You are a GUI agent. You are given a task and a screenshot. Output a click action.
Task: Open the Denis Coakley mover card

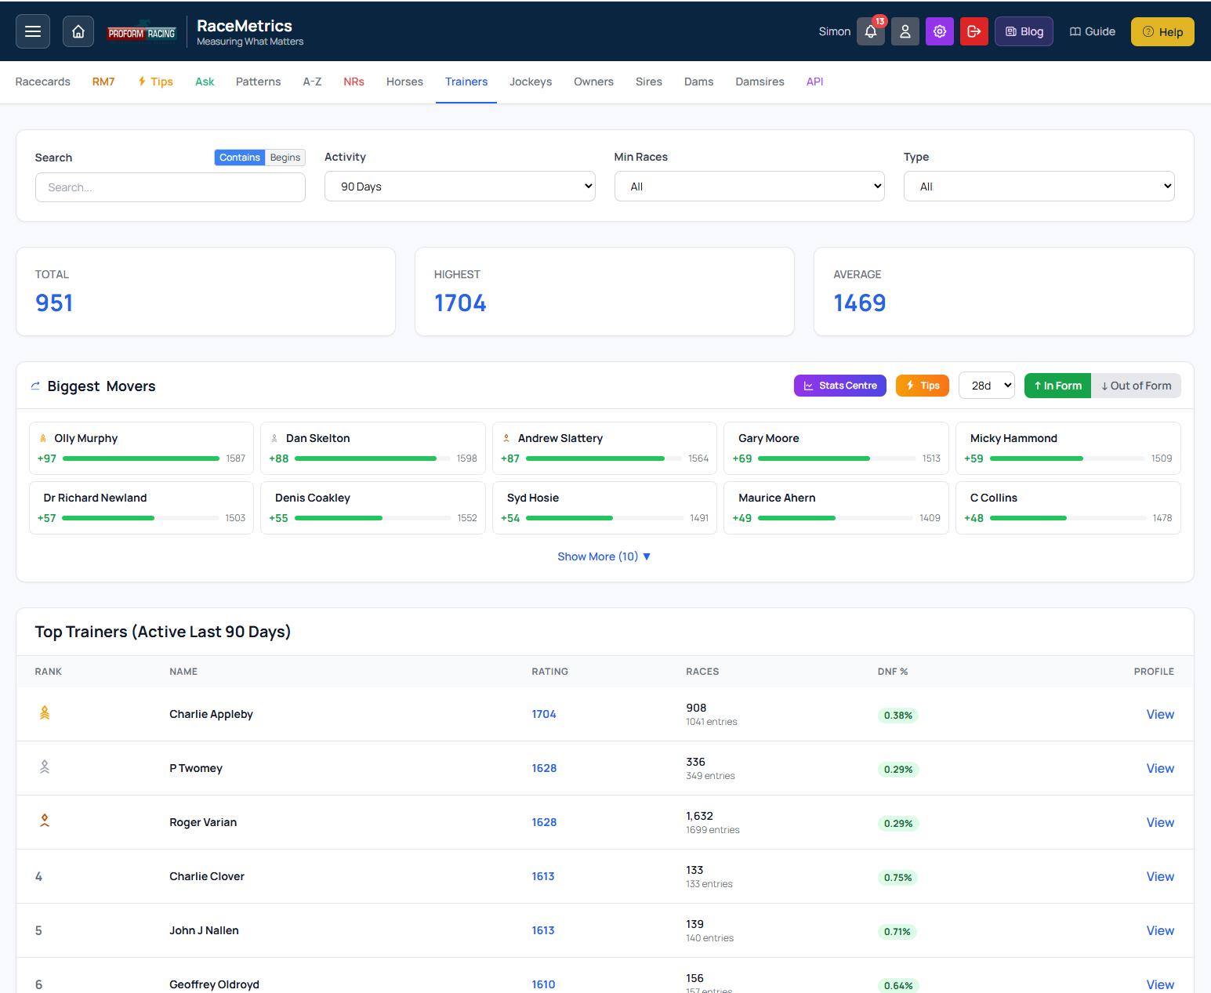[x=373, y=508]
